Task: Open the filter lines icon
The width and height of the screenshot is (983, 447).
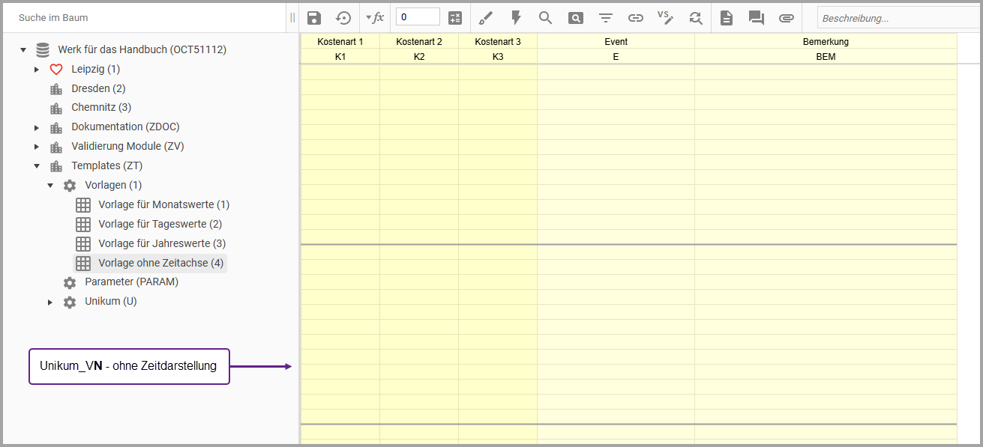Action: 606,18
